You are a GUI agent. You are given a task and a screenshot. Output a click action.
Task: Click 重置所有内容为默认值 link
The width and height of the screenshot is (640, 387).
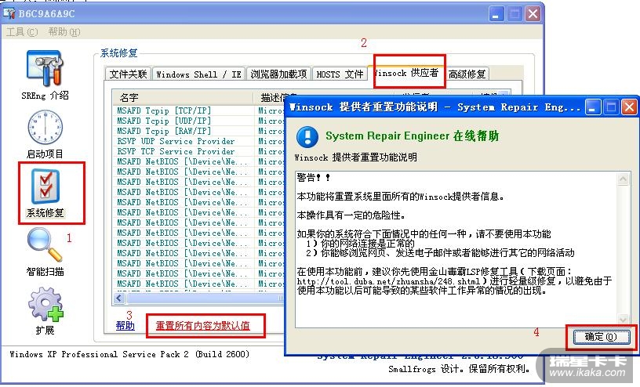tap(203, 325)
